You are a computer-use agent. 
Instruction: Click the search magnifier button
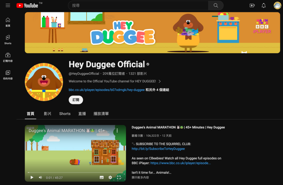(x=216, y=6)
